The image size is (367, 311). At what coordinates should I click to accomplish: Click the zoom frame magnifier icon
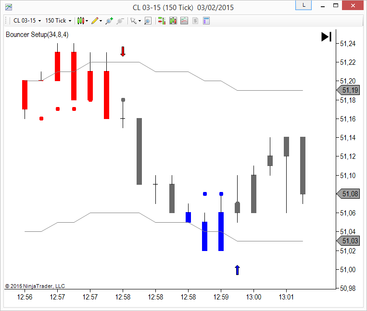click(148, 21)
